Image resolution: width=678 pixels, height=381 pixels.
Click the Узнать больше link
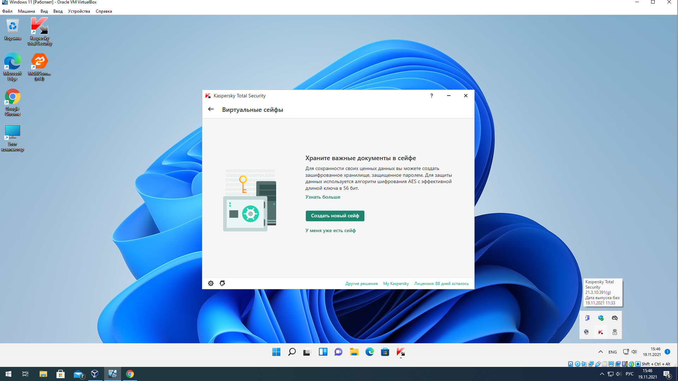(x=322, y=197)
